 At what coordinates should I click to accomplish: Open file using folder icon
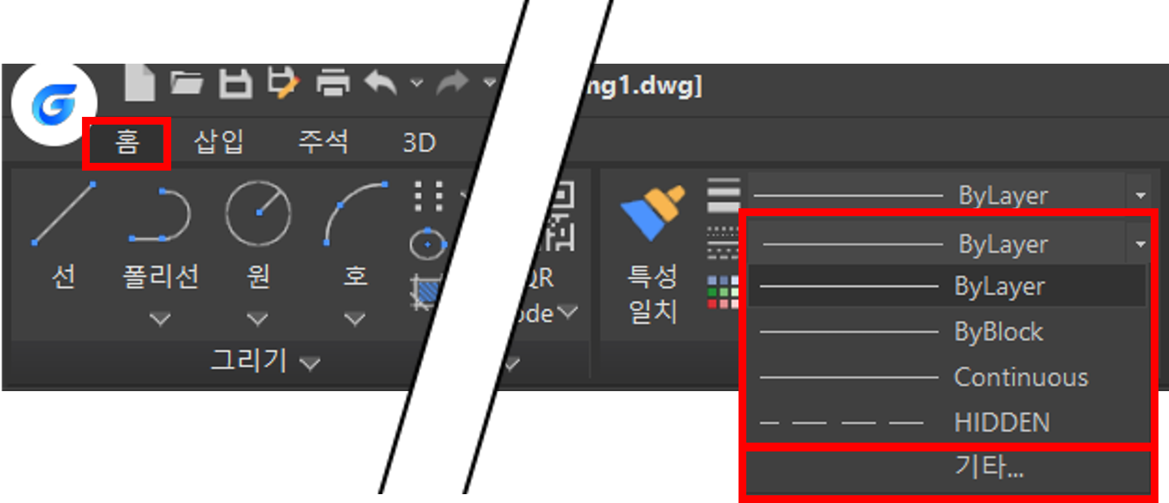[187, 83]
